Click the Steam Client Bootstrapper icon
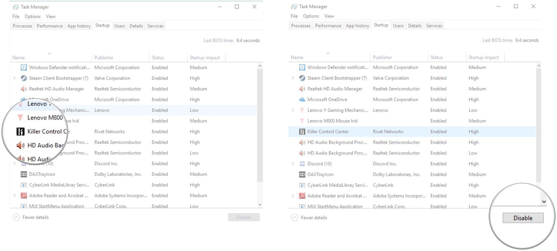 [302, 78]
